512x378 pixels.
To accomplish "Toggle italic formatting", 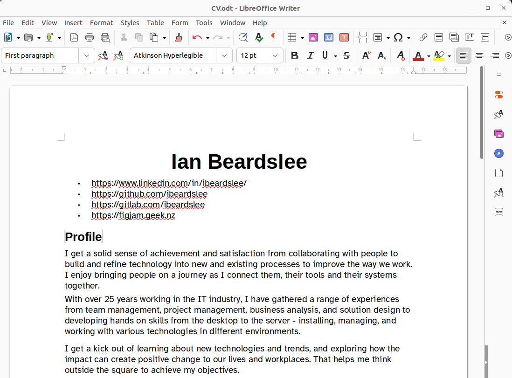I will 310,55.
